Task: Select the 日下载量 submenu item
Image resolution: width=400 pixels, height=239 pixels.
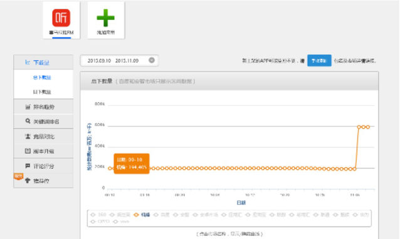Action: 42,92
